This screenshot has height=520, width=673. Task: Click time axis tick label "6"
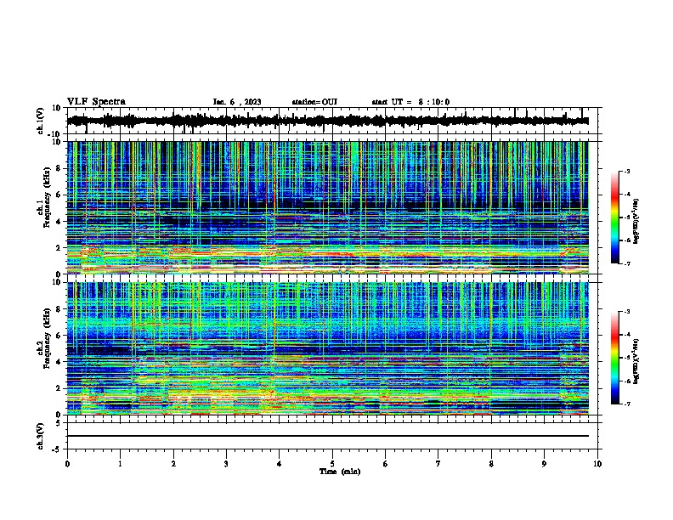click(x=386, y=464)
